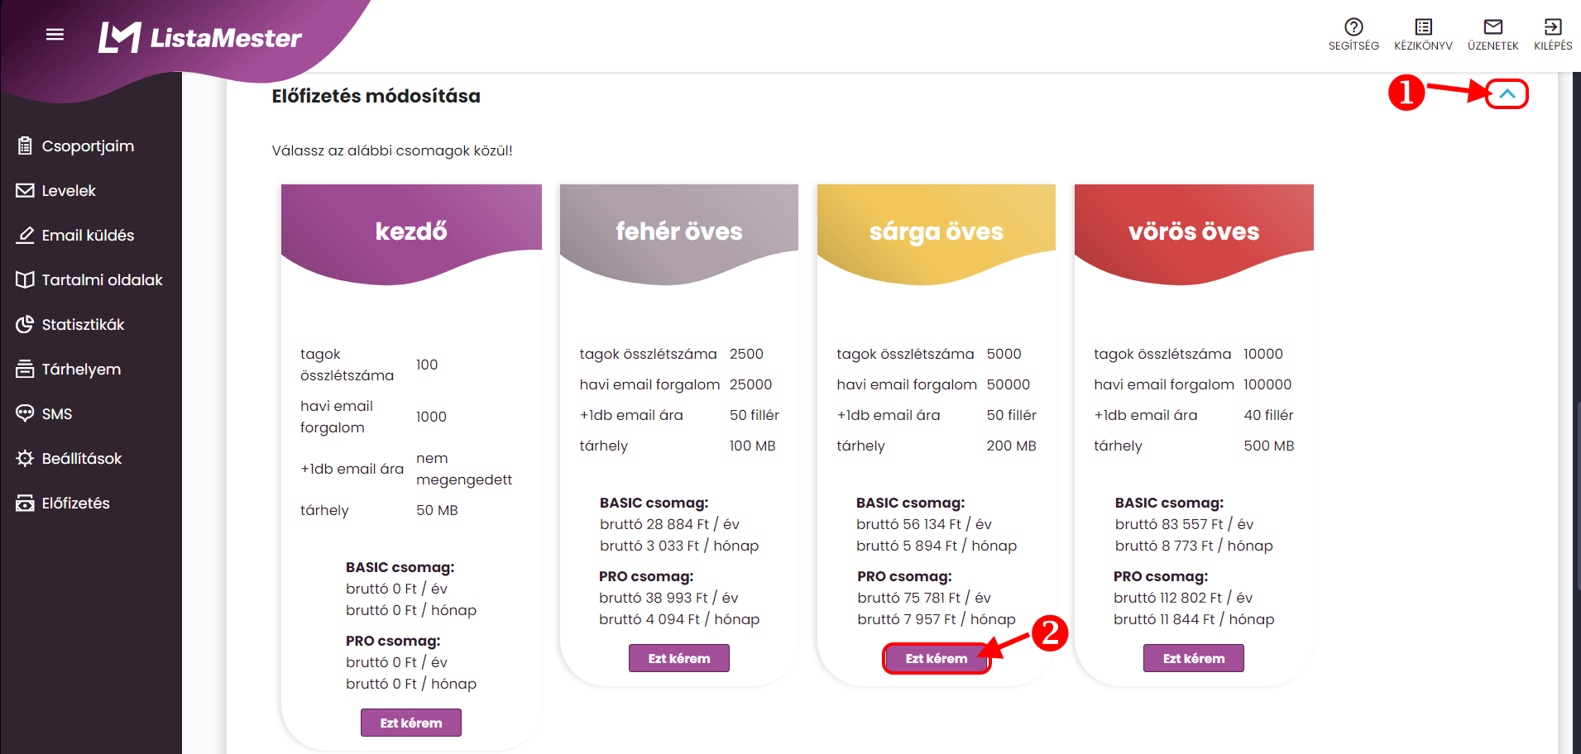Open the Segítség help icon
Screen dimensions: 1581x754
point(1353,35)
